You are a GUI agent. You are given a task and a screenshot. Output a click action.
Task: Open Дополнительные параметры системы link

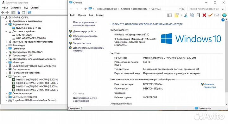[89, 49]
